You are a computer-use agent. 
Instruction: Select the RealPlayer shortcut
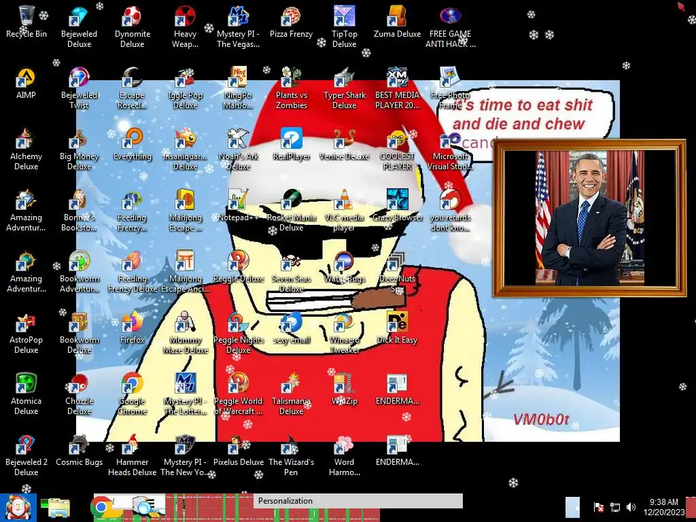(x=291, y=145)
